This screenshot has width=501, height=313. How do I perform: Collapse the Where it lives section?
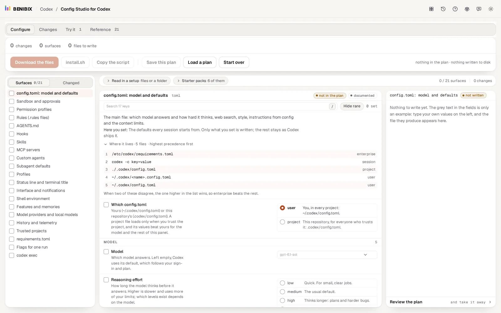click(148, 144)
